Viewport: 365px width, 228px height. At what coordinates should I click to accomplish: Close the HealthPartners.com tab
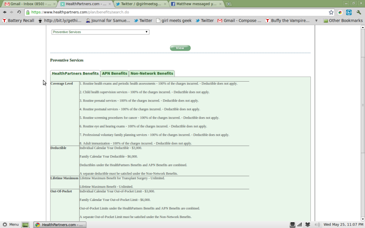point(110,4)
